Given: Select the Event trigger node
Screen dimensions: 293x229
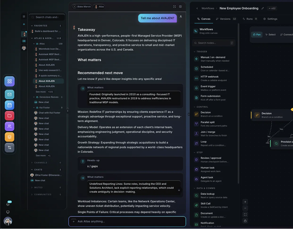Looking at the screenshot, I should [214, 88].
